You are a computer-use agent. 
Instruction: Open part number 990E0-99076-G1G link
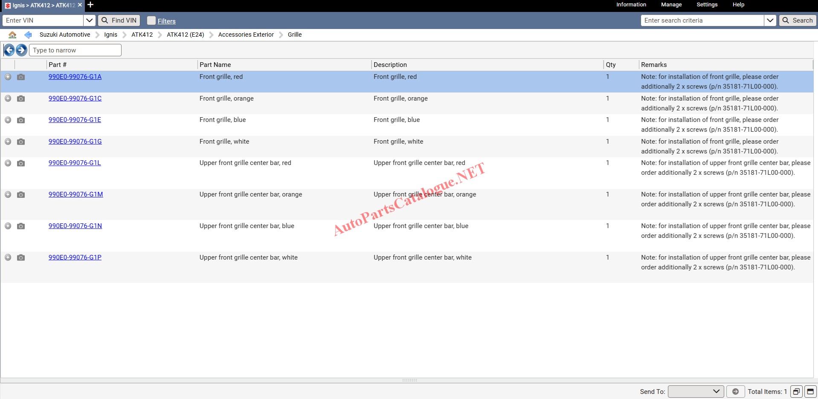(x=75, y=142)
